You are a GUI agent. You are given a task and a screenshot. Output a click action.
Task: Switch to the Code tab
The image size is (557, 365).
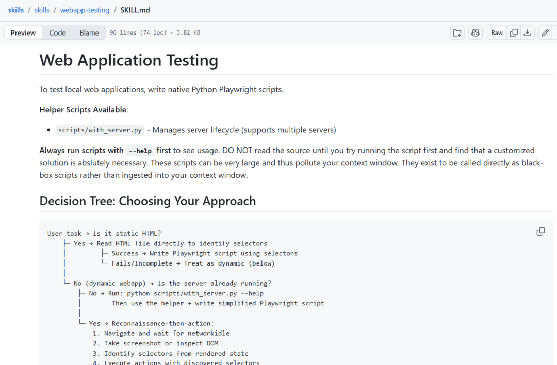tap(57, 33)
